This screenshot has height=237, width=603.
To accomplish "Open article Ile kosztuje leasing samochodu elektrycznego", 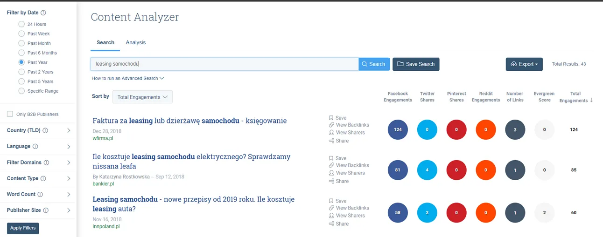I will (191, 161).
